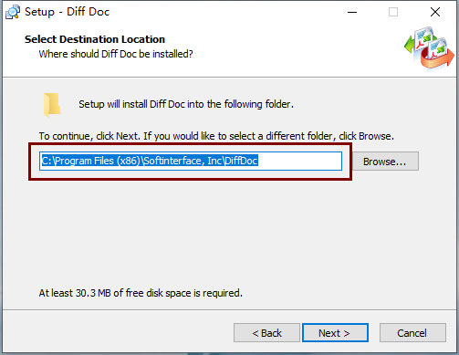This screenshot has height=355, width=459.
Task: Click the greyed-out maximize button
Action: tap(393, 12)
